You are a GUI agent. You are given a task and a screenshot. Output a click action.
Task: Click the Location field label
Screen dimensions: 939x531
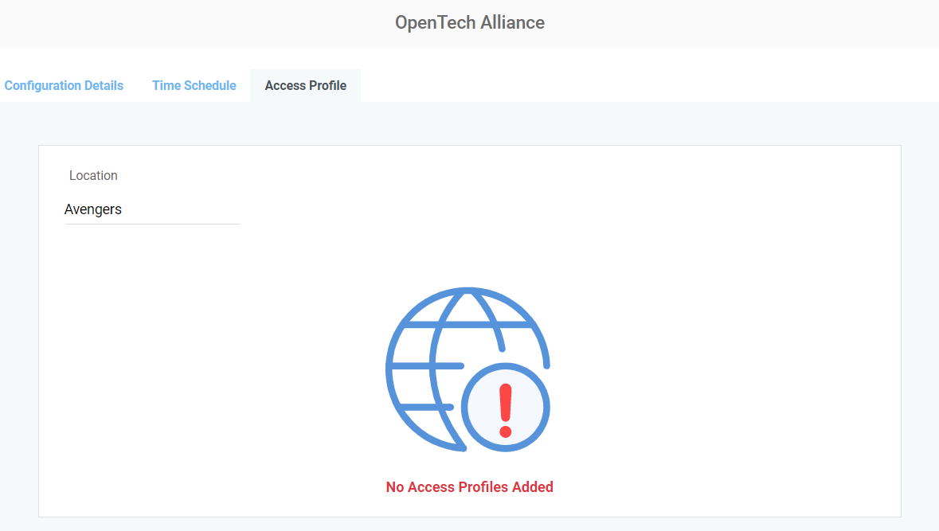(93, 175)
